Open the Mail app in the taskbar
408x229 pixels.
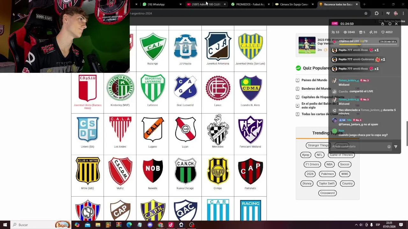pyautogui.click(x=87, y=225)
